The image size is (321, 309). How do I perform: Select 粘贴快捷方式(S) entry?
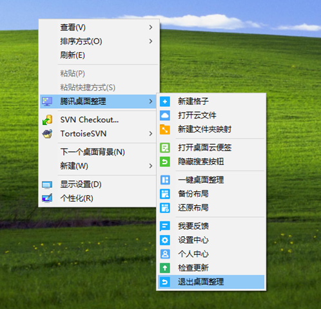99,88
